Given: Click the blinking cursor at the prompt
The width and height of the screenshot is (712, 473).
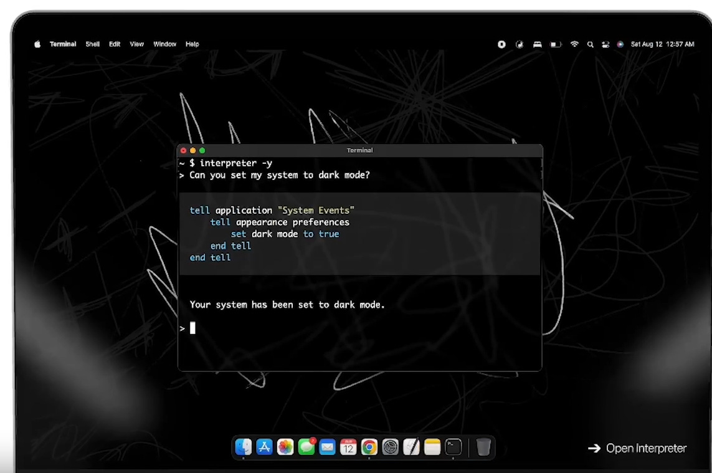Looking at the screenshot, I should (x=192, y=328).
